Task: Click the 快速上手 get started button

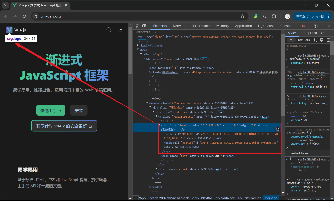Action: point(51,110)
